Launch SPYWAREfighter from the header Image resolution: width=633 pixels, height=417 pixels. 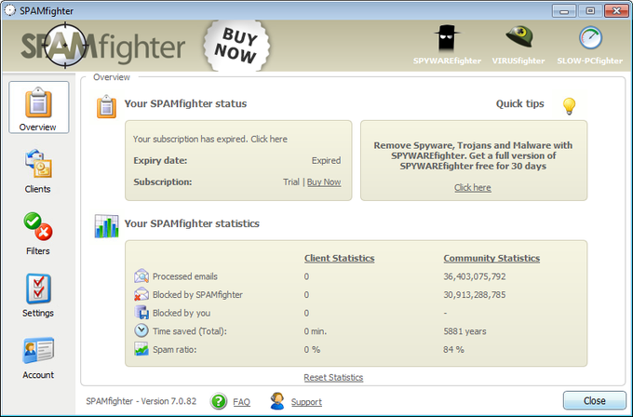click(447, 46)
